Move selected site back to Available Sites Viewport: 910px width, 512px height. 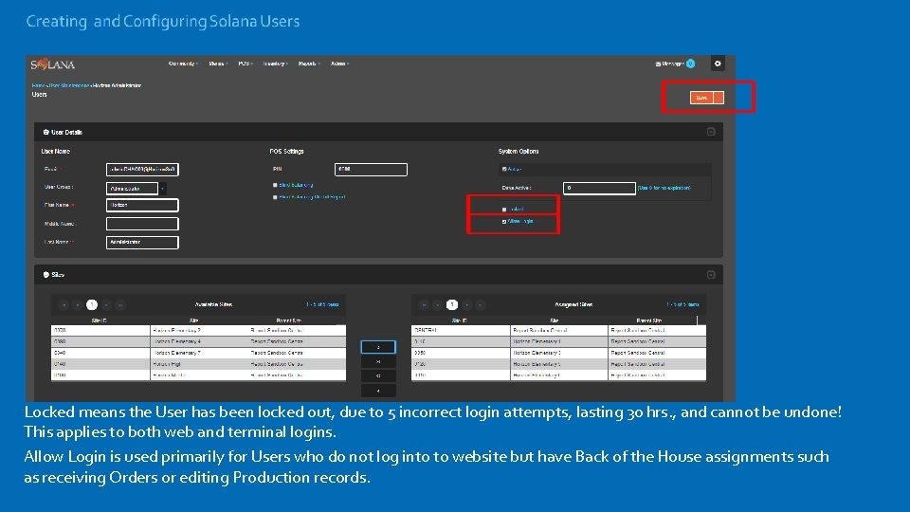coord(378,391)
